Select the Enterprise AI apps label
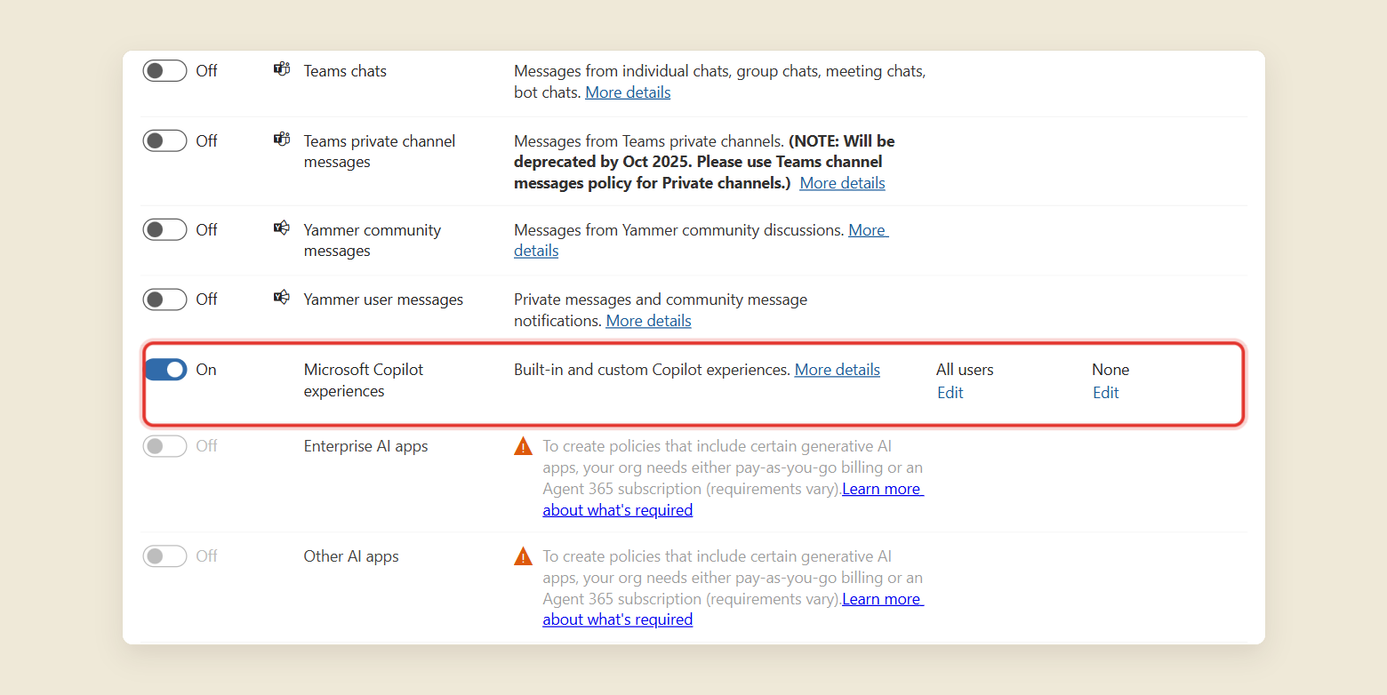 tap(366, 446)
